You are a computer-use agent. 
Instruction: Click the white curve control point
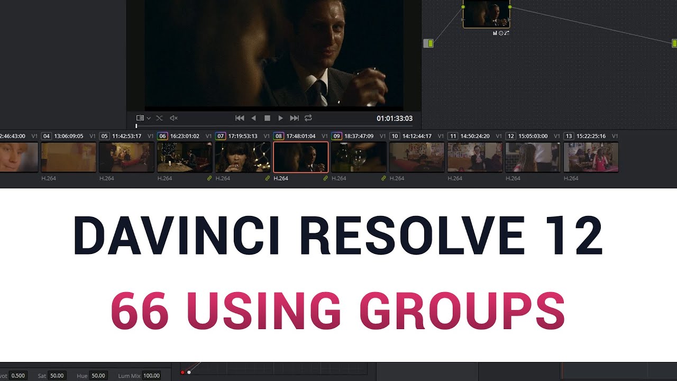[189, 373]
